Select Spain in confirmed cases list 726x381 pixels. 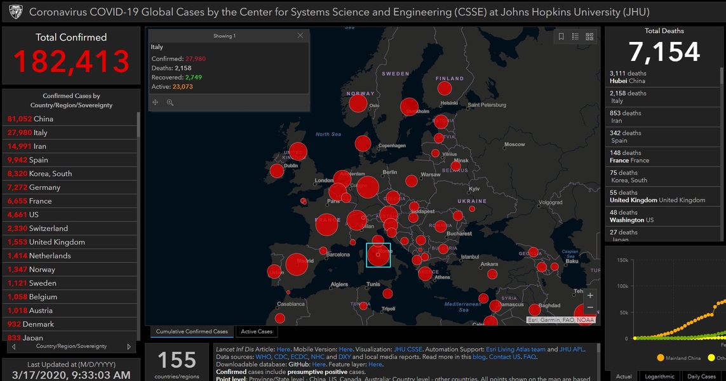(38, 160)
